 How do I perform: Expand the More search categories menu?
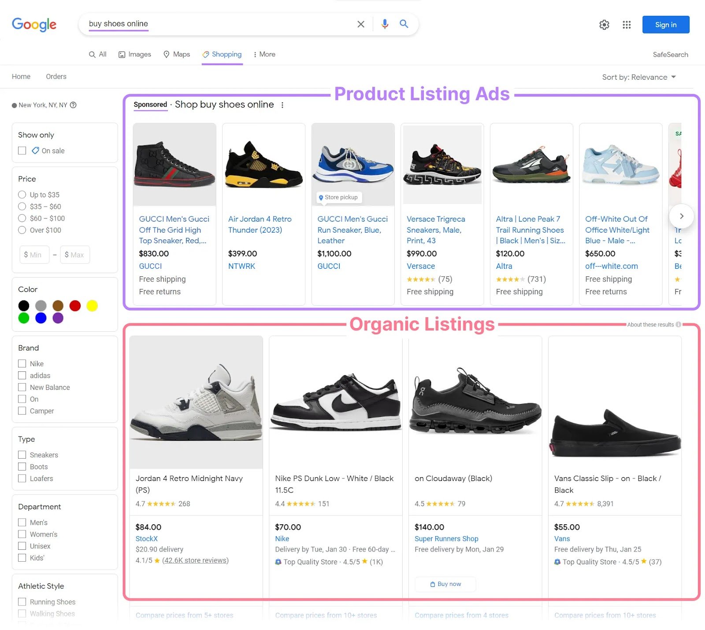tap(264, 54)
